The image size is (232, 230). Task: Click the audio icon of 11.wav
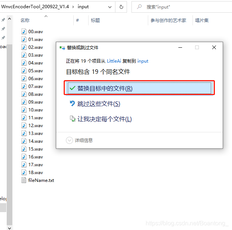(x=24, y=117)
